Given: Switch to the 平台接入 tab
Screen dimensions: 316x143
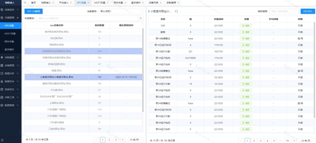Looking at the screenshot, I should tap(64, 3).
